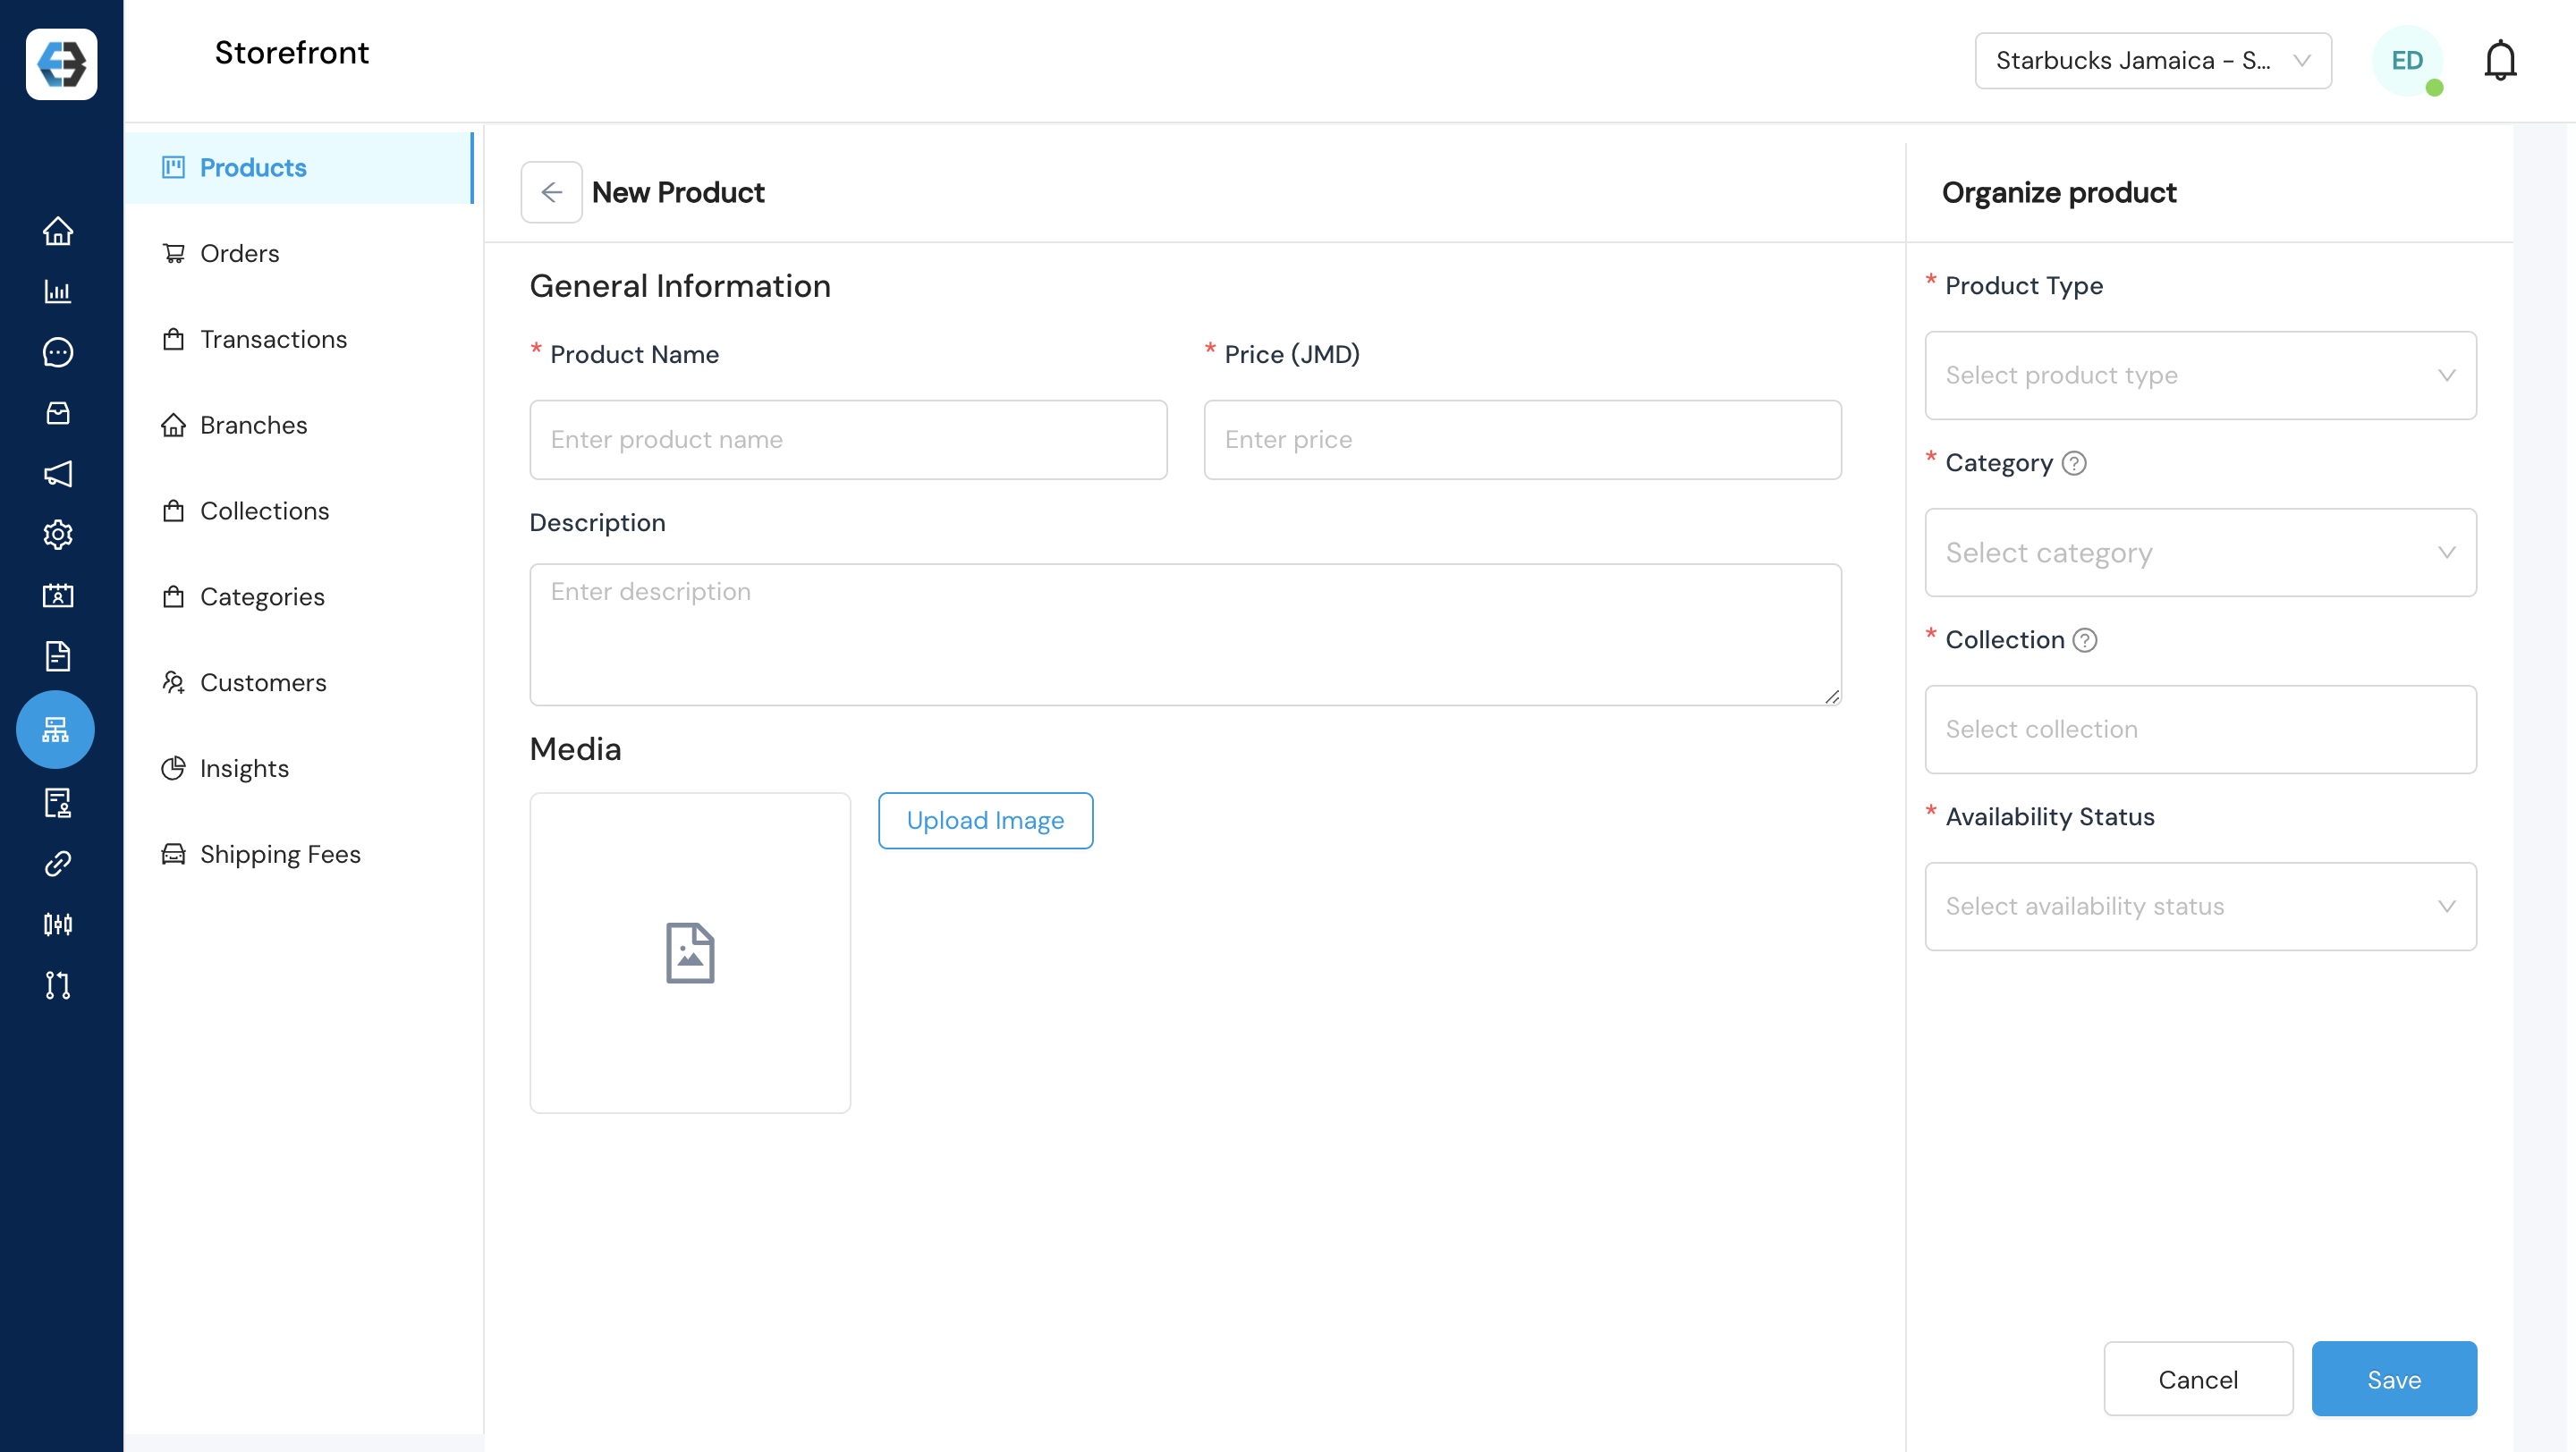This screenshot has height=1452, width=2576.
Task: Open Shipping Fees menu item
Action: pyautogui.click(x=280, y=855)
